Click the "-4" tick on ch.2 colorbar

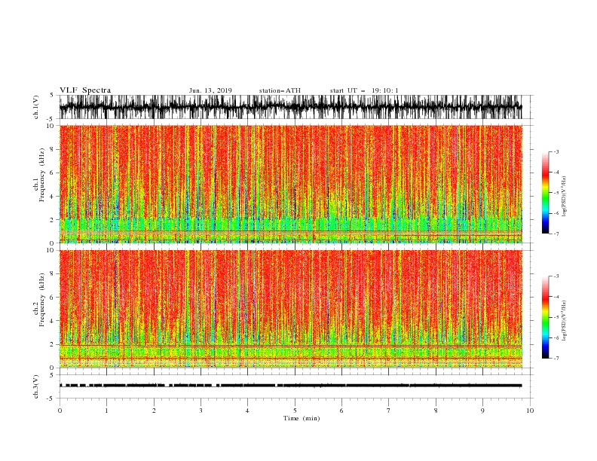coord(556,297)
